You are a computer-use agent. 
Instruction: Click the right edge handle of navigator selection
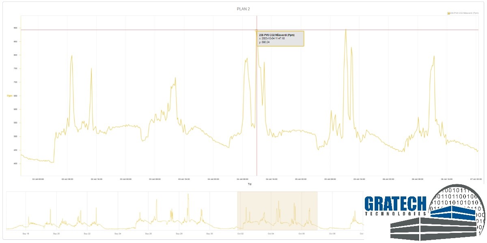click(x=317, y=211)
